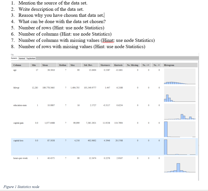Click the age histogram thumbnail
208x191 pixels.
179,76
